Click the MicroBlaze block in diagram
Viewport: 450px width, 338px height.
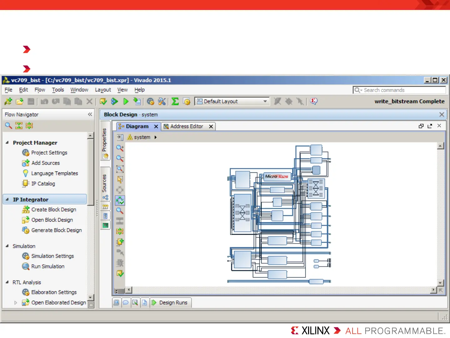pos(277,177)
